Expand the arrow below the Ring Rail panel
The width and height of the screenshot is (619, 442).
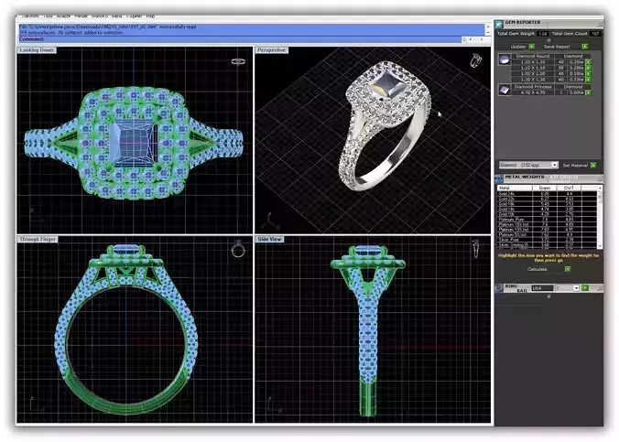click(548, 296)
